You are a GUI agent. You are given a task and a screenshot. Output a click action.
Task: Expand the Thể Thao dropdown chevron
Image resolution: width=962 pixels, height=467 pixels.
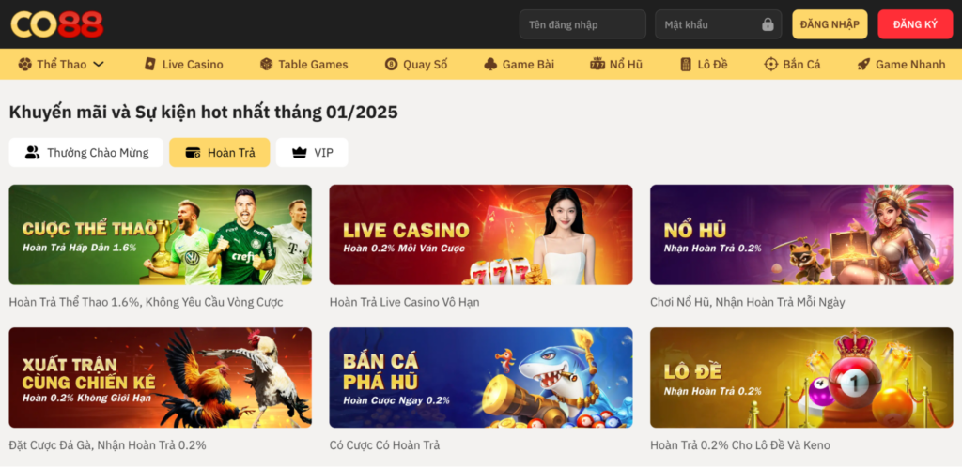pyautogui.click(x=98, y=64)
